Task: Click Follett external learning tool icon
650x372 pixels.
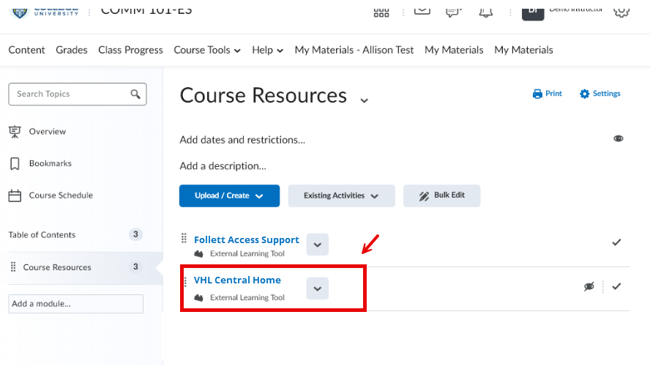Action: [198, 254]
